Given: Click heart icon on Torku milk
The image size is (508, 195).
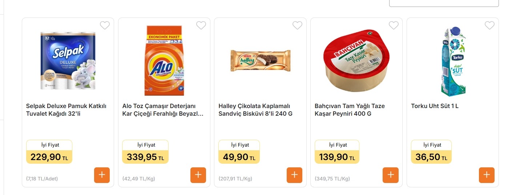Looking at the screenshot, I should click(489, 25).
